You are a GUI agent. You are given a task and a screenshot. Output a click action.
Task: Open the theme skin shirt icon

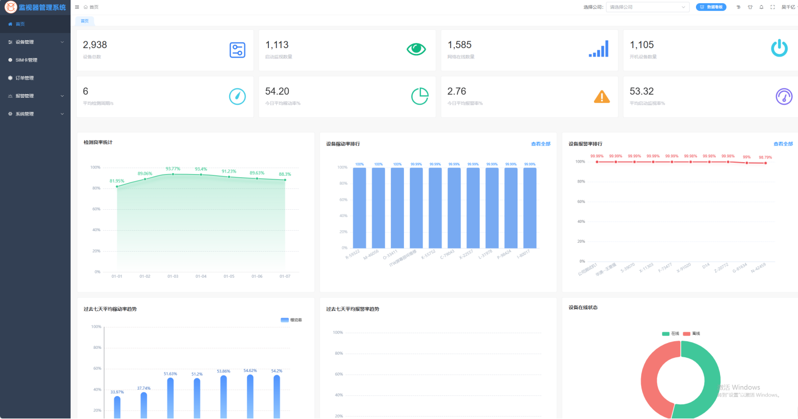pos(750,7)
